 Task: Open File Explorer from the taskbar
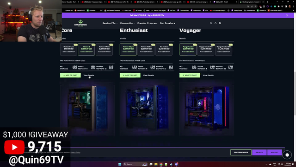pos(156,164)
